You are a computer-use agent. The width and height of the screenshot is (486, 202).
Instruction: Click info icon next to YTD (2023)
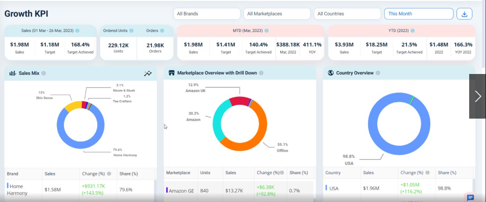point(412,31)
